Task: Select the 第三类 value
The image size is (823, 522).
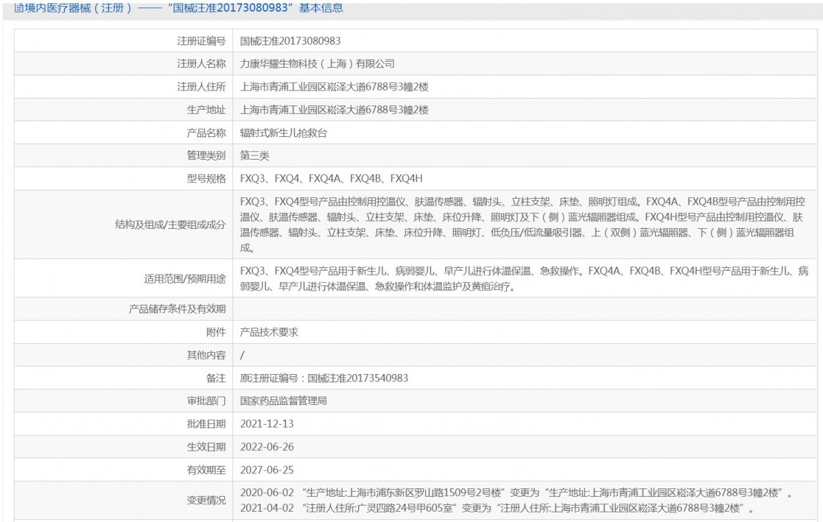Action: click(254, 156)
